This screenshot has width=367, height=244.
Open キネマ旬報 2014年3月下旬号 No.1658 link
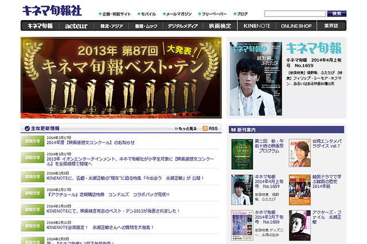[269, 217]
